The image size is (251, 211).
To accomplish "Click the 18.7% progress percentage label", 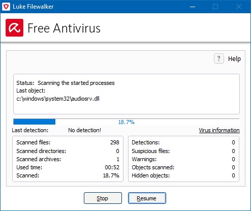I will (x=127, y=122).
